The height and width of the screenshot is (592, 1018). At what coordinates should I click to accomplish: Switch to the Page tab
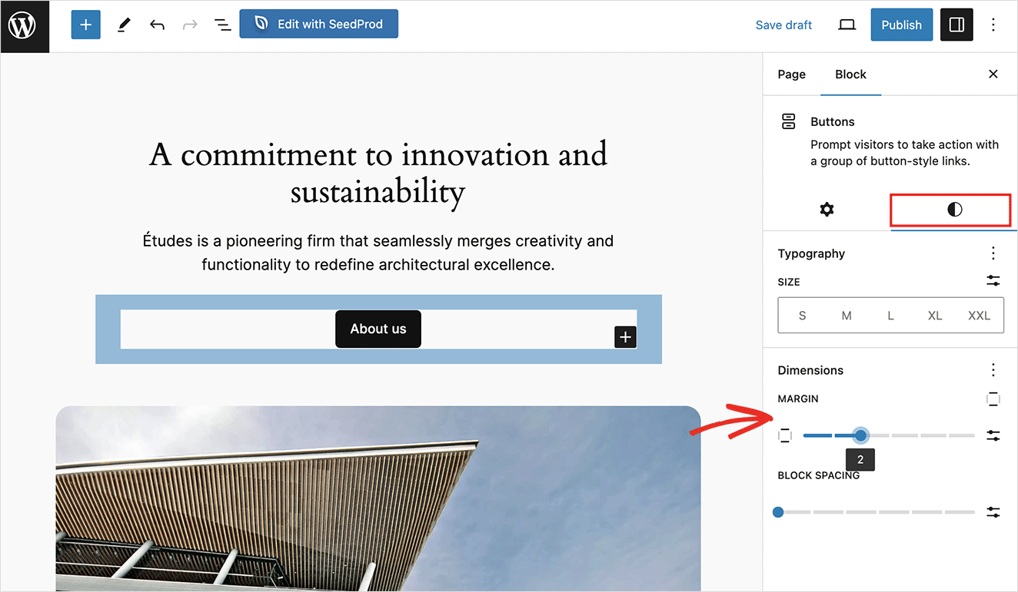pos(791,74)
